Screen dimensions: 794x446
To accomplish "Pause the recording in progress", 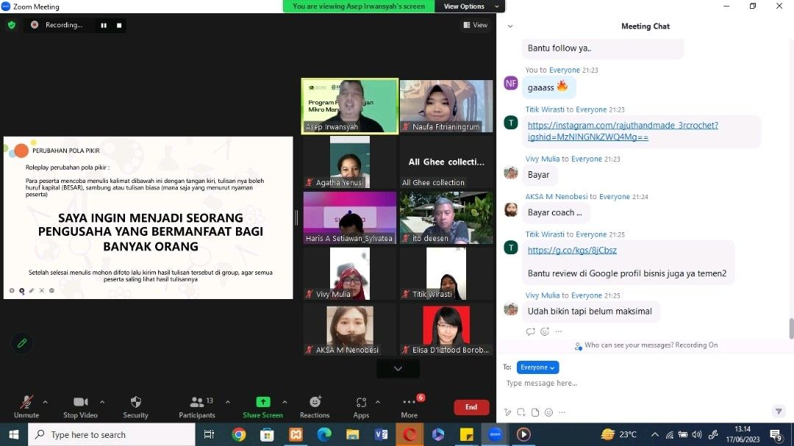I will click(x=104, y=24).
